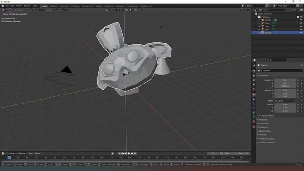Select the Camera object in outliner
304x171 pixels.
coord(268,20)
